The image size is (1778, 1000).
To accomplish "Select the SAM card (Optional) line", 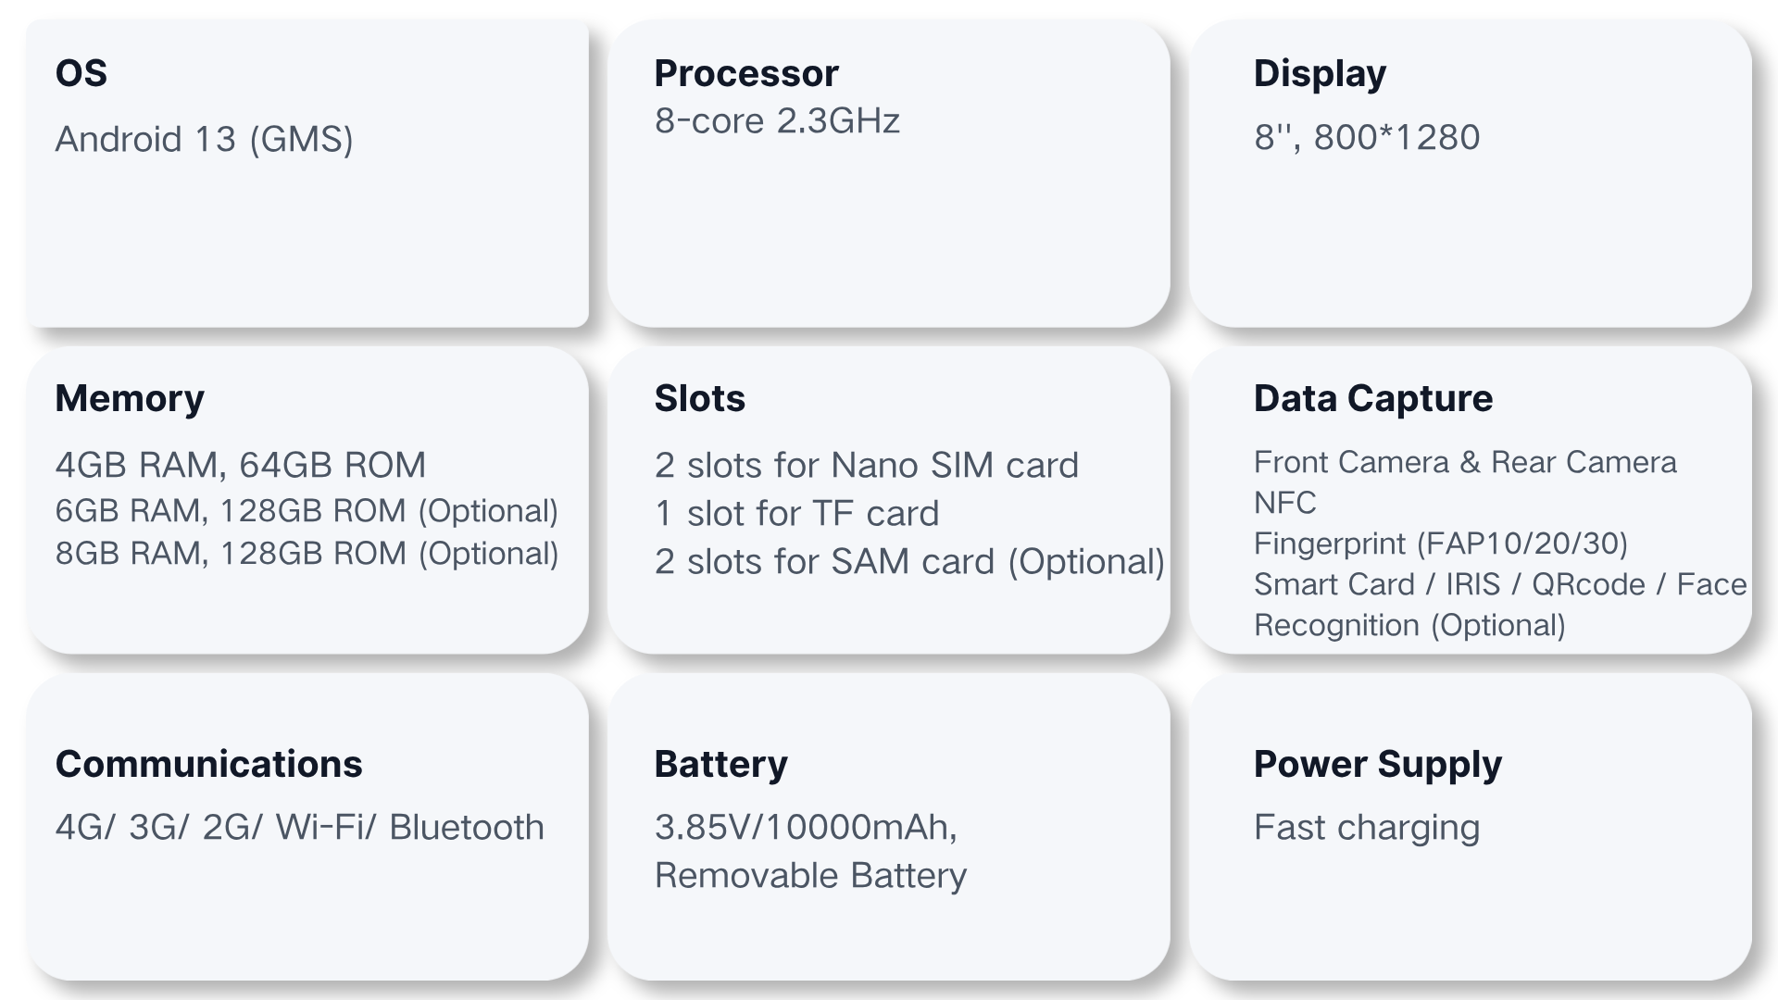I will (908, 562).
